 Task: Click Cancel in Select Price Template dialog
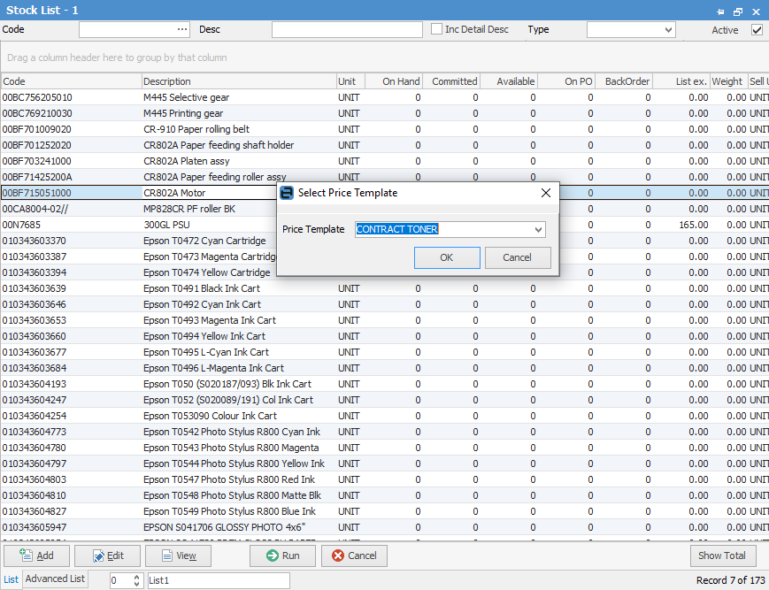coord(517,257)
